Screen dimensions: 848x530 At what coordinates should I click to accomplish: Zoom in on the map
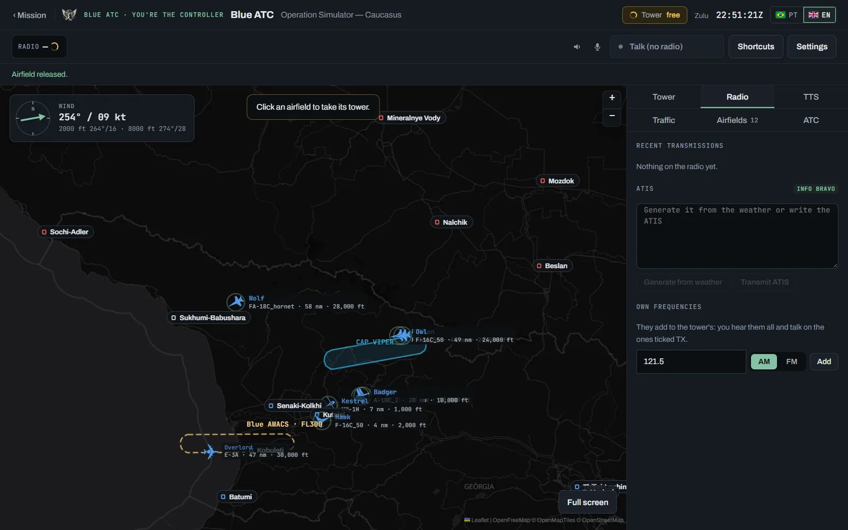coord(612,98)
